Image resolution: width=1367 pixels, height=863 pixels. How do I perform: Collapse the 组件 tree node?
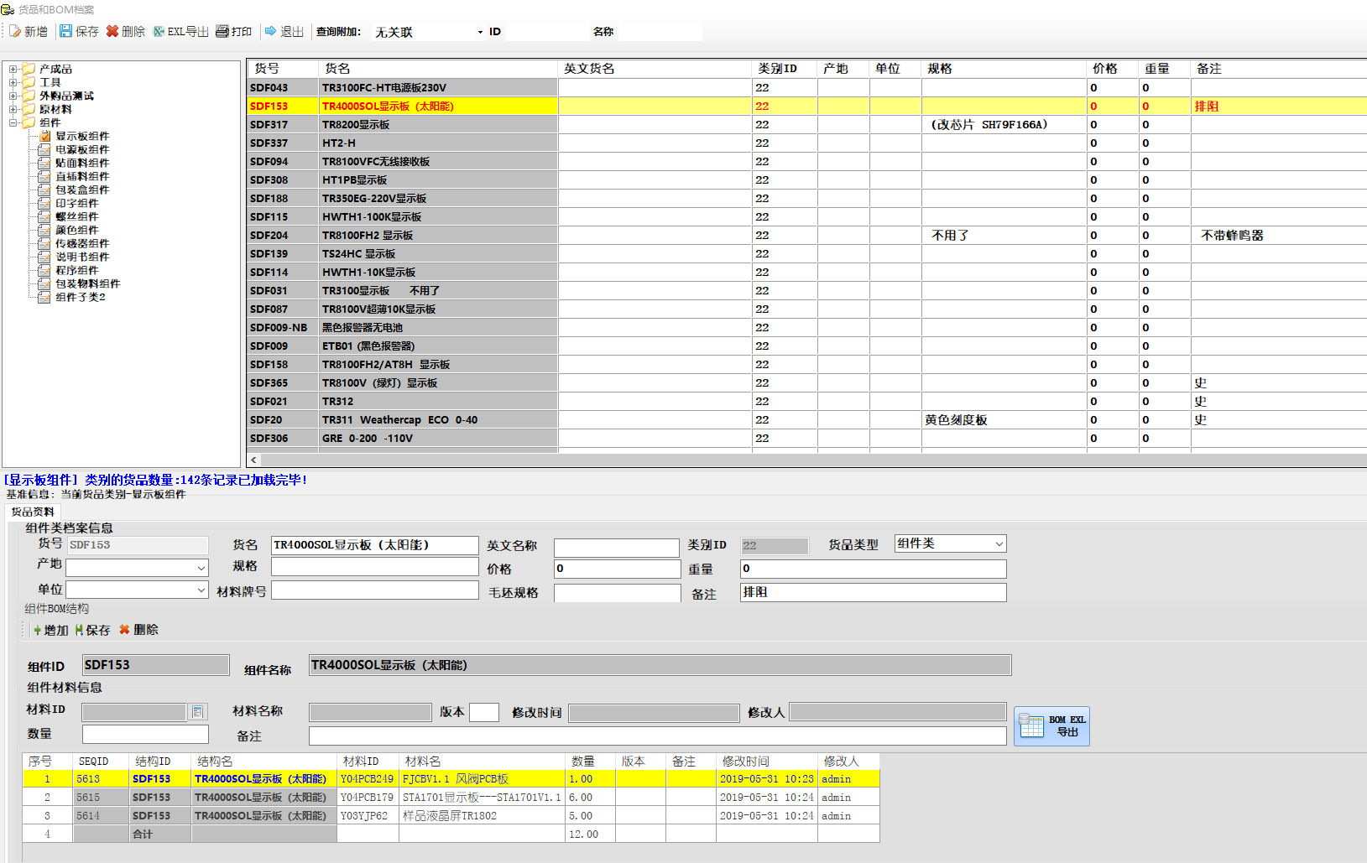tap(13, 122)
